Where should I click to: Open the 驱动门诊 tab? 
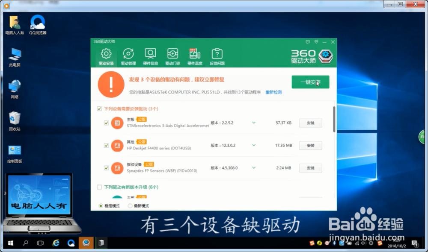coord(173,57)
